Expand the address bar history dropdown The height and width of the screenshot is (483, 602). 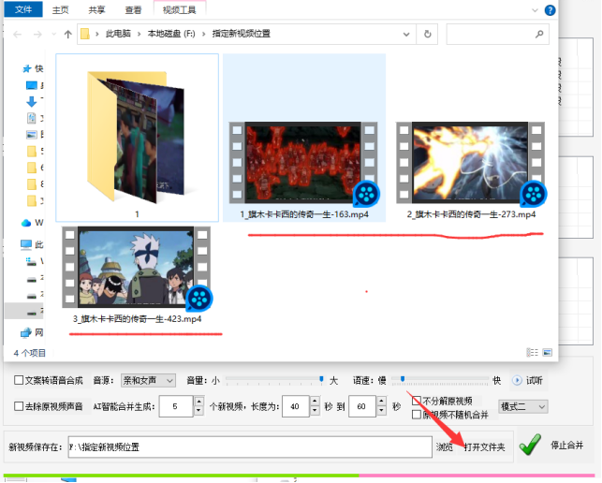(406, 35)
